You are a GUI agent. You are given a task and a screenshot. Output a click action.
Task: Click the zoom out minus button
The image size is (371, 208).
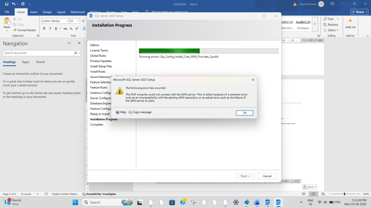[330, 194]
